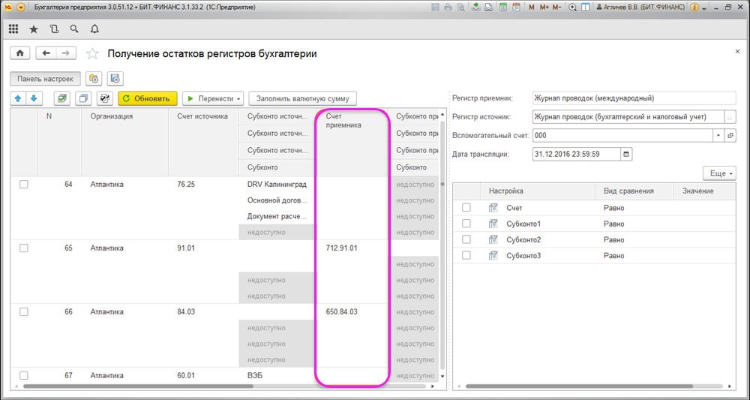Expand the Вспомогательный счет dropdown arrow

point(718,135)
